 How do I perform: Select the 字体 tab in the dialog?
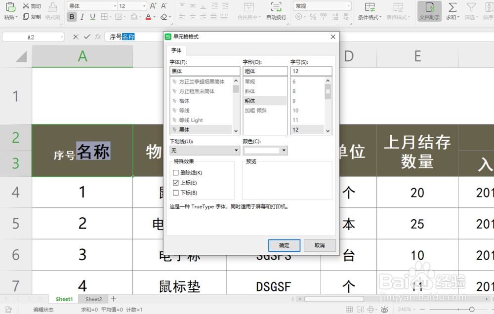tap(176, 50)
